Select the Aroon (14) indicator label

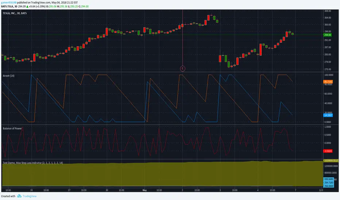9,76
